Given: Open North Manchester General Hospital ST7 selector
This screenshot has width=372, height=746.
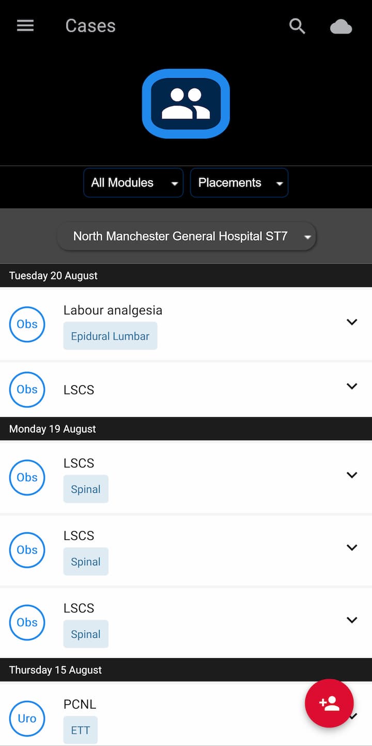Looking at the screenshot, I should pyautogui.click(x=187, y=237).
